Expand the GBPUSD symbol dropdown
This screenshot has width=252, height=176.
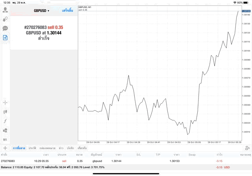click(41, 11)
